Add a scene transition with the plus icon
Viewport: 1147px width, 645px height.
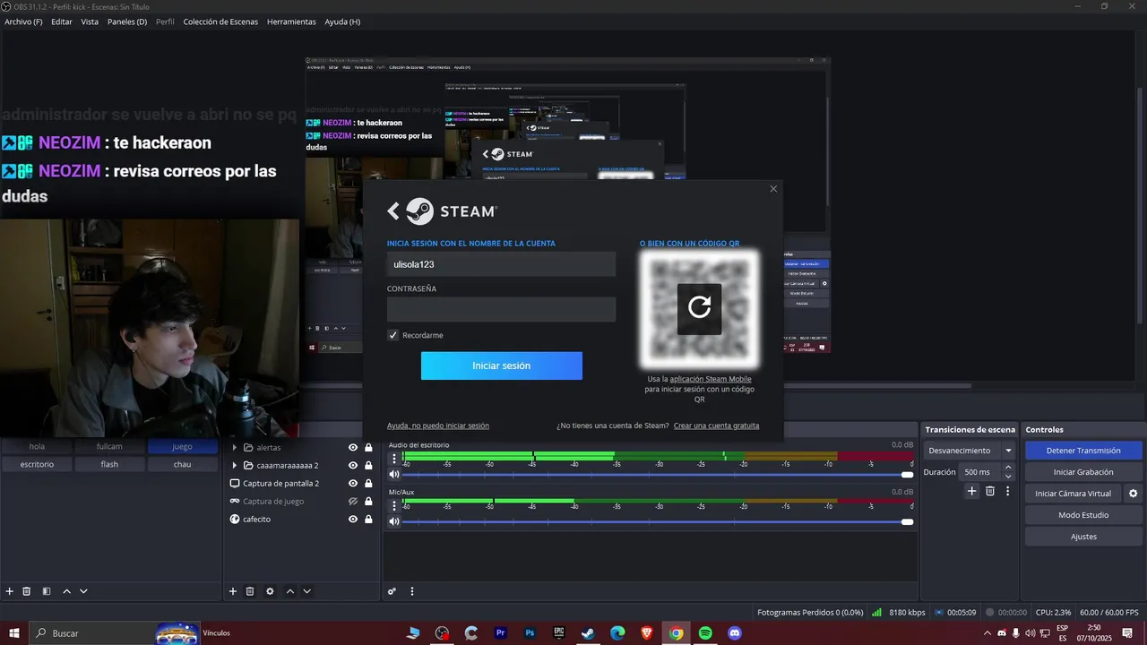[971, 491]
